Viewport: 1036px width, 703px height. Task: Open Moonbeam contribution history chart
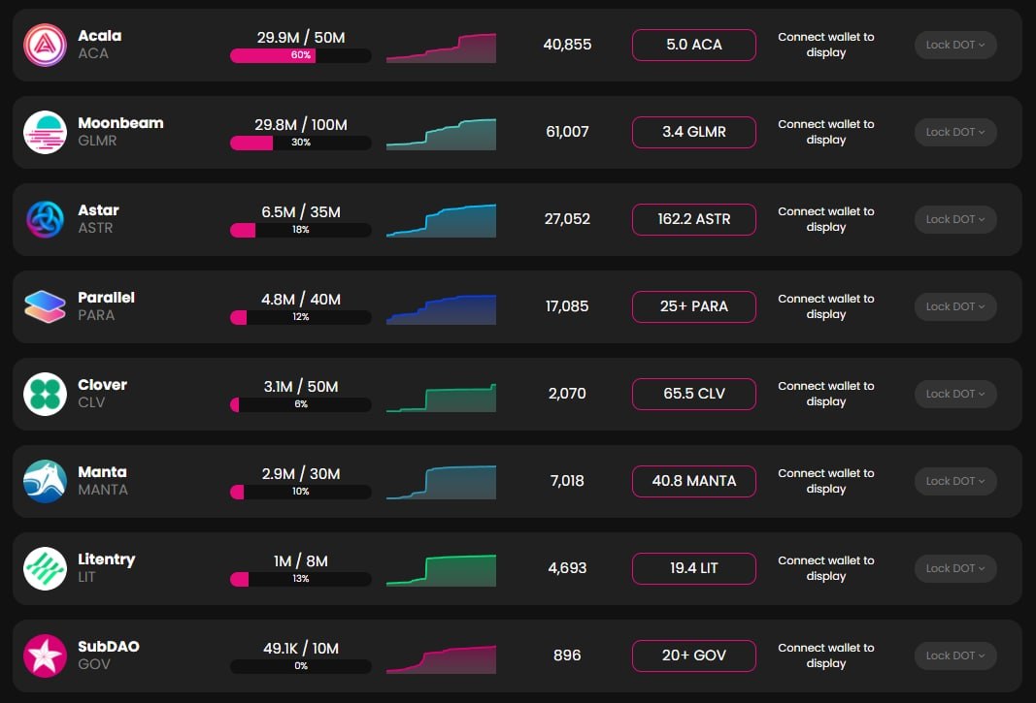click(442, 135)
